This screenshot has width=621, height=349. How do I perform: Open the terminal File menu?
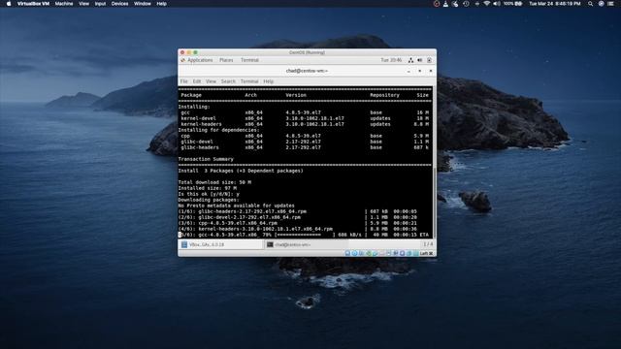tap(183, 81)
